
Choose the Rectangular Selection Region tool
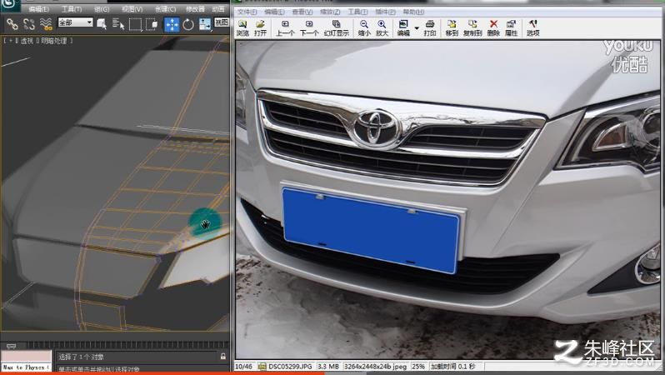coord(135,24)
